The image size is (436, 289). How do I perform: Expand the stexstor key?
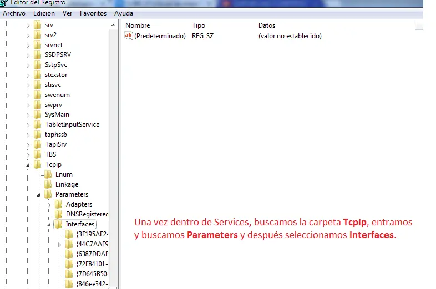(28, 75)
